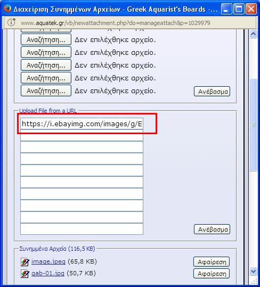Click the scrollbar down arrow
Screen dimensions: 260x287
[x=254, y=271]
